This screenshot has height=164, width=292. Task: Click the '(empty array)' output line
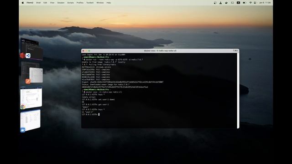(89, 97)
